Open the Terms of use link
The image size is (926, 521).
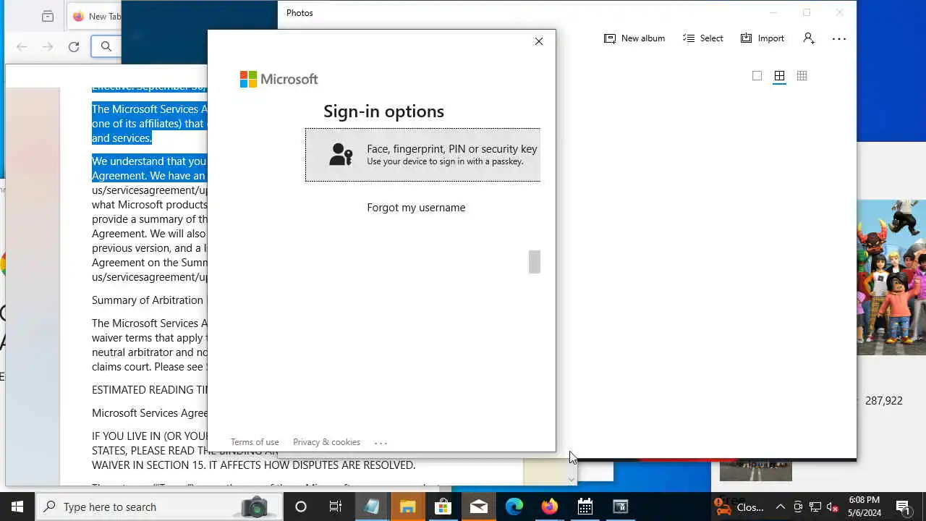(x=255, y=442)
